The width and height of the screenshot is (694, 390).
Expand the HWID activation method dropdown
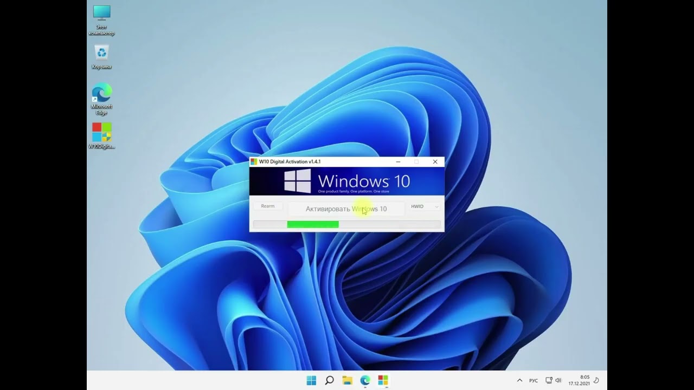click(x=425, y=206)
